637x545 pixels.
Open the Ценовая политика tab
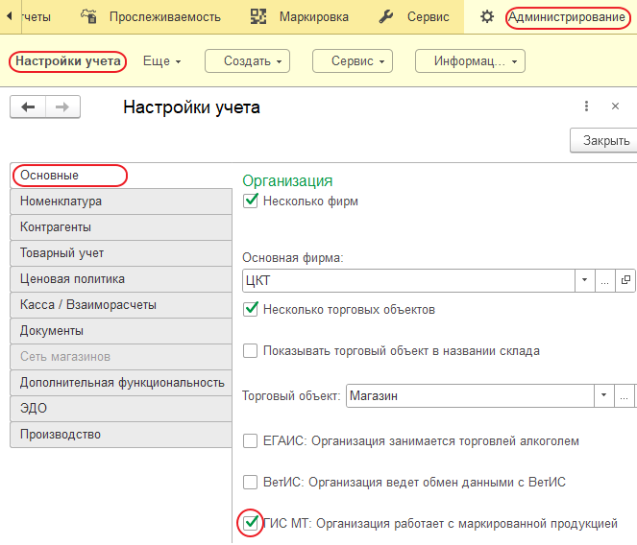[72, 279]
